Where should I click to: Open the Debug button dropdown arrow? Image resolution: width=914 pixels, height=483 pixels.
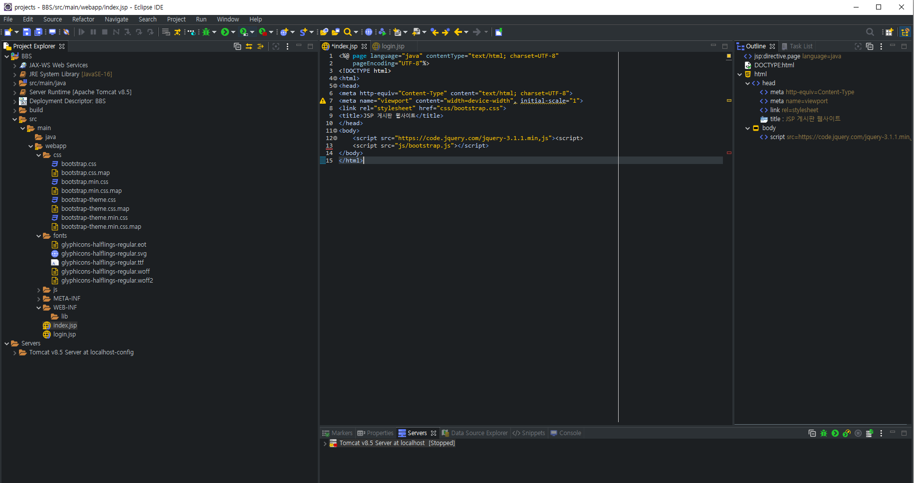click(215, 32)
